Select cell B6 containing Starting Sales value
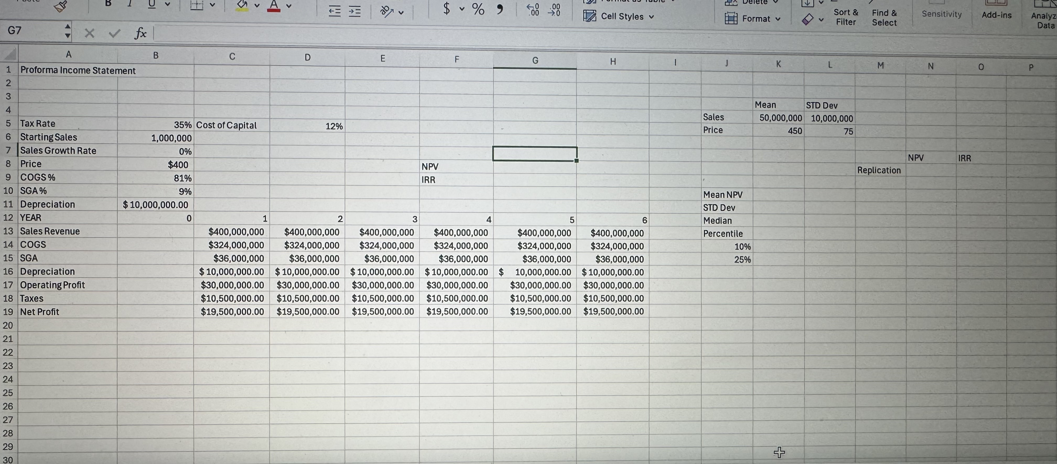Image resolution: width=1057 pixels, height=464 pixels. [x=155, y=138]
